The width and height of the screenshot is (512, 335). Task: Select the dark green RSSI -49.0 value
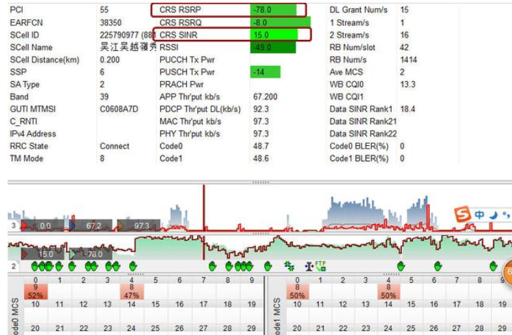tap(273, 47)
